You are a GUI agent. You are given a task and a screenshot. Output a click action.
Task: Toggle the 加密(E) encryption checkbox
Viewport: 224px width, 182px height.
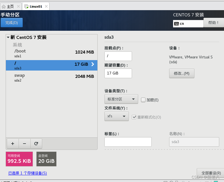click(143, 100)
